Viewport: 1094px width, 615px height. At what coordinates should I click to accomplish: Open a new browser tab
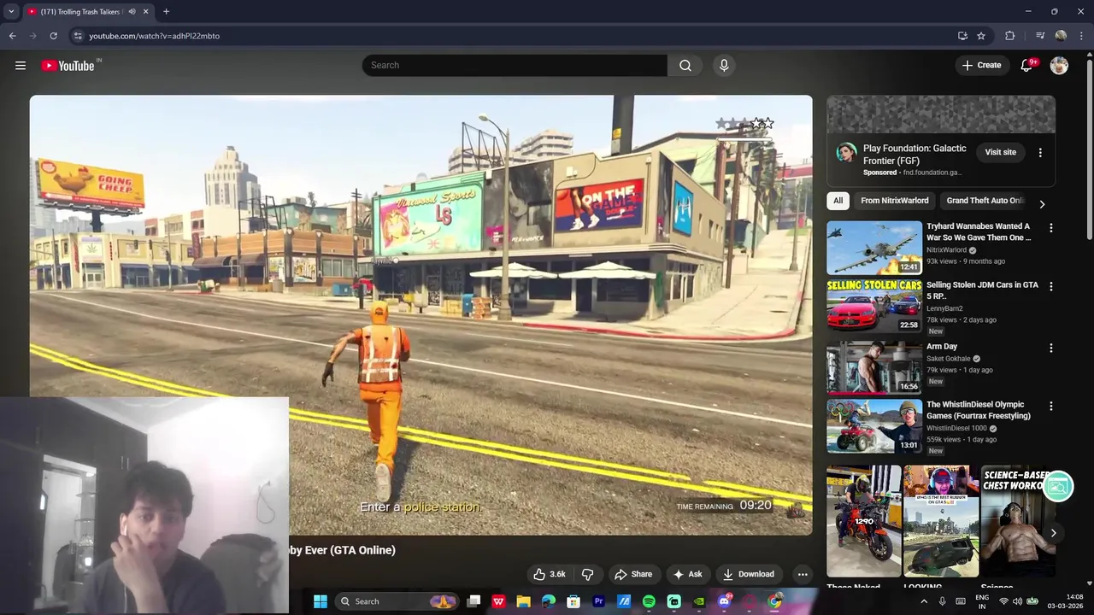point(166,12)
